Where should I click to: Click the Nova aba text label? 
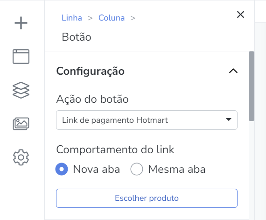[x=97, y=169]
